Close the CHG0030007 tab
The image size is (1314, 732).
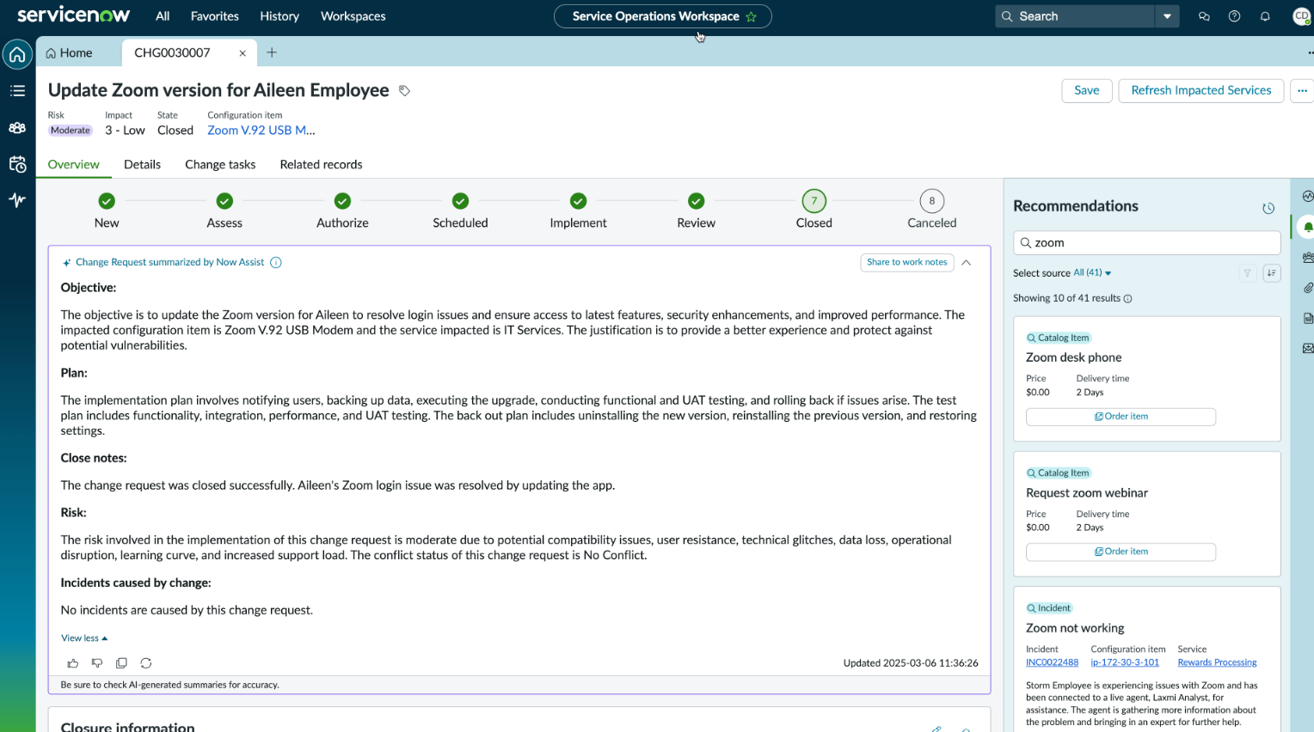pos(243,53)
